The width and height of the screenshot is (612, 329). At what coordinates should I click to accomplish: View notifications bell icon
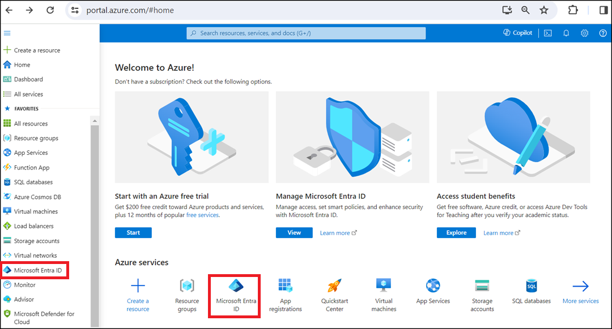coord(566,33)
